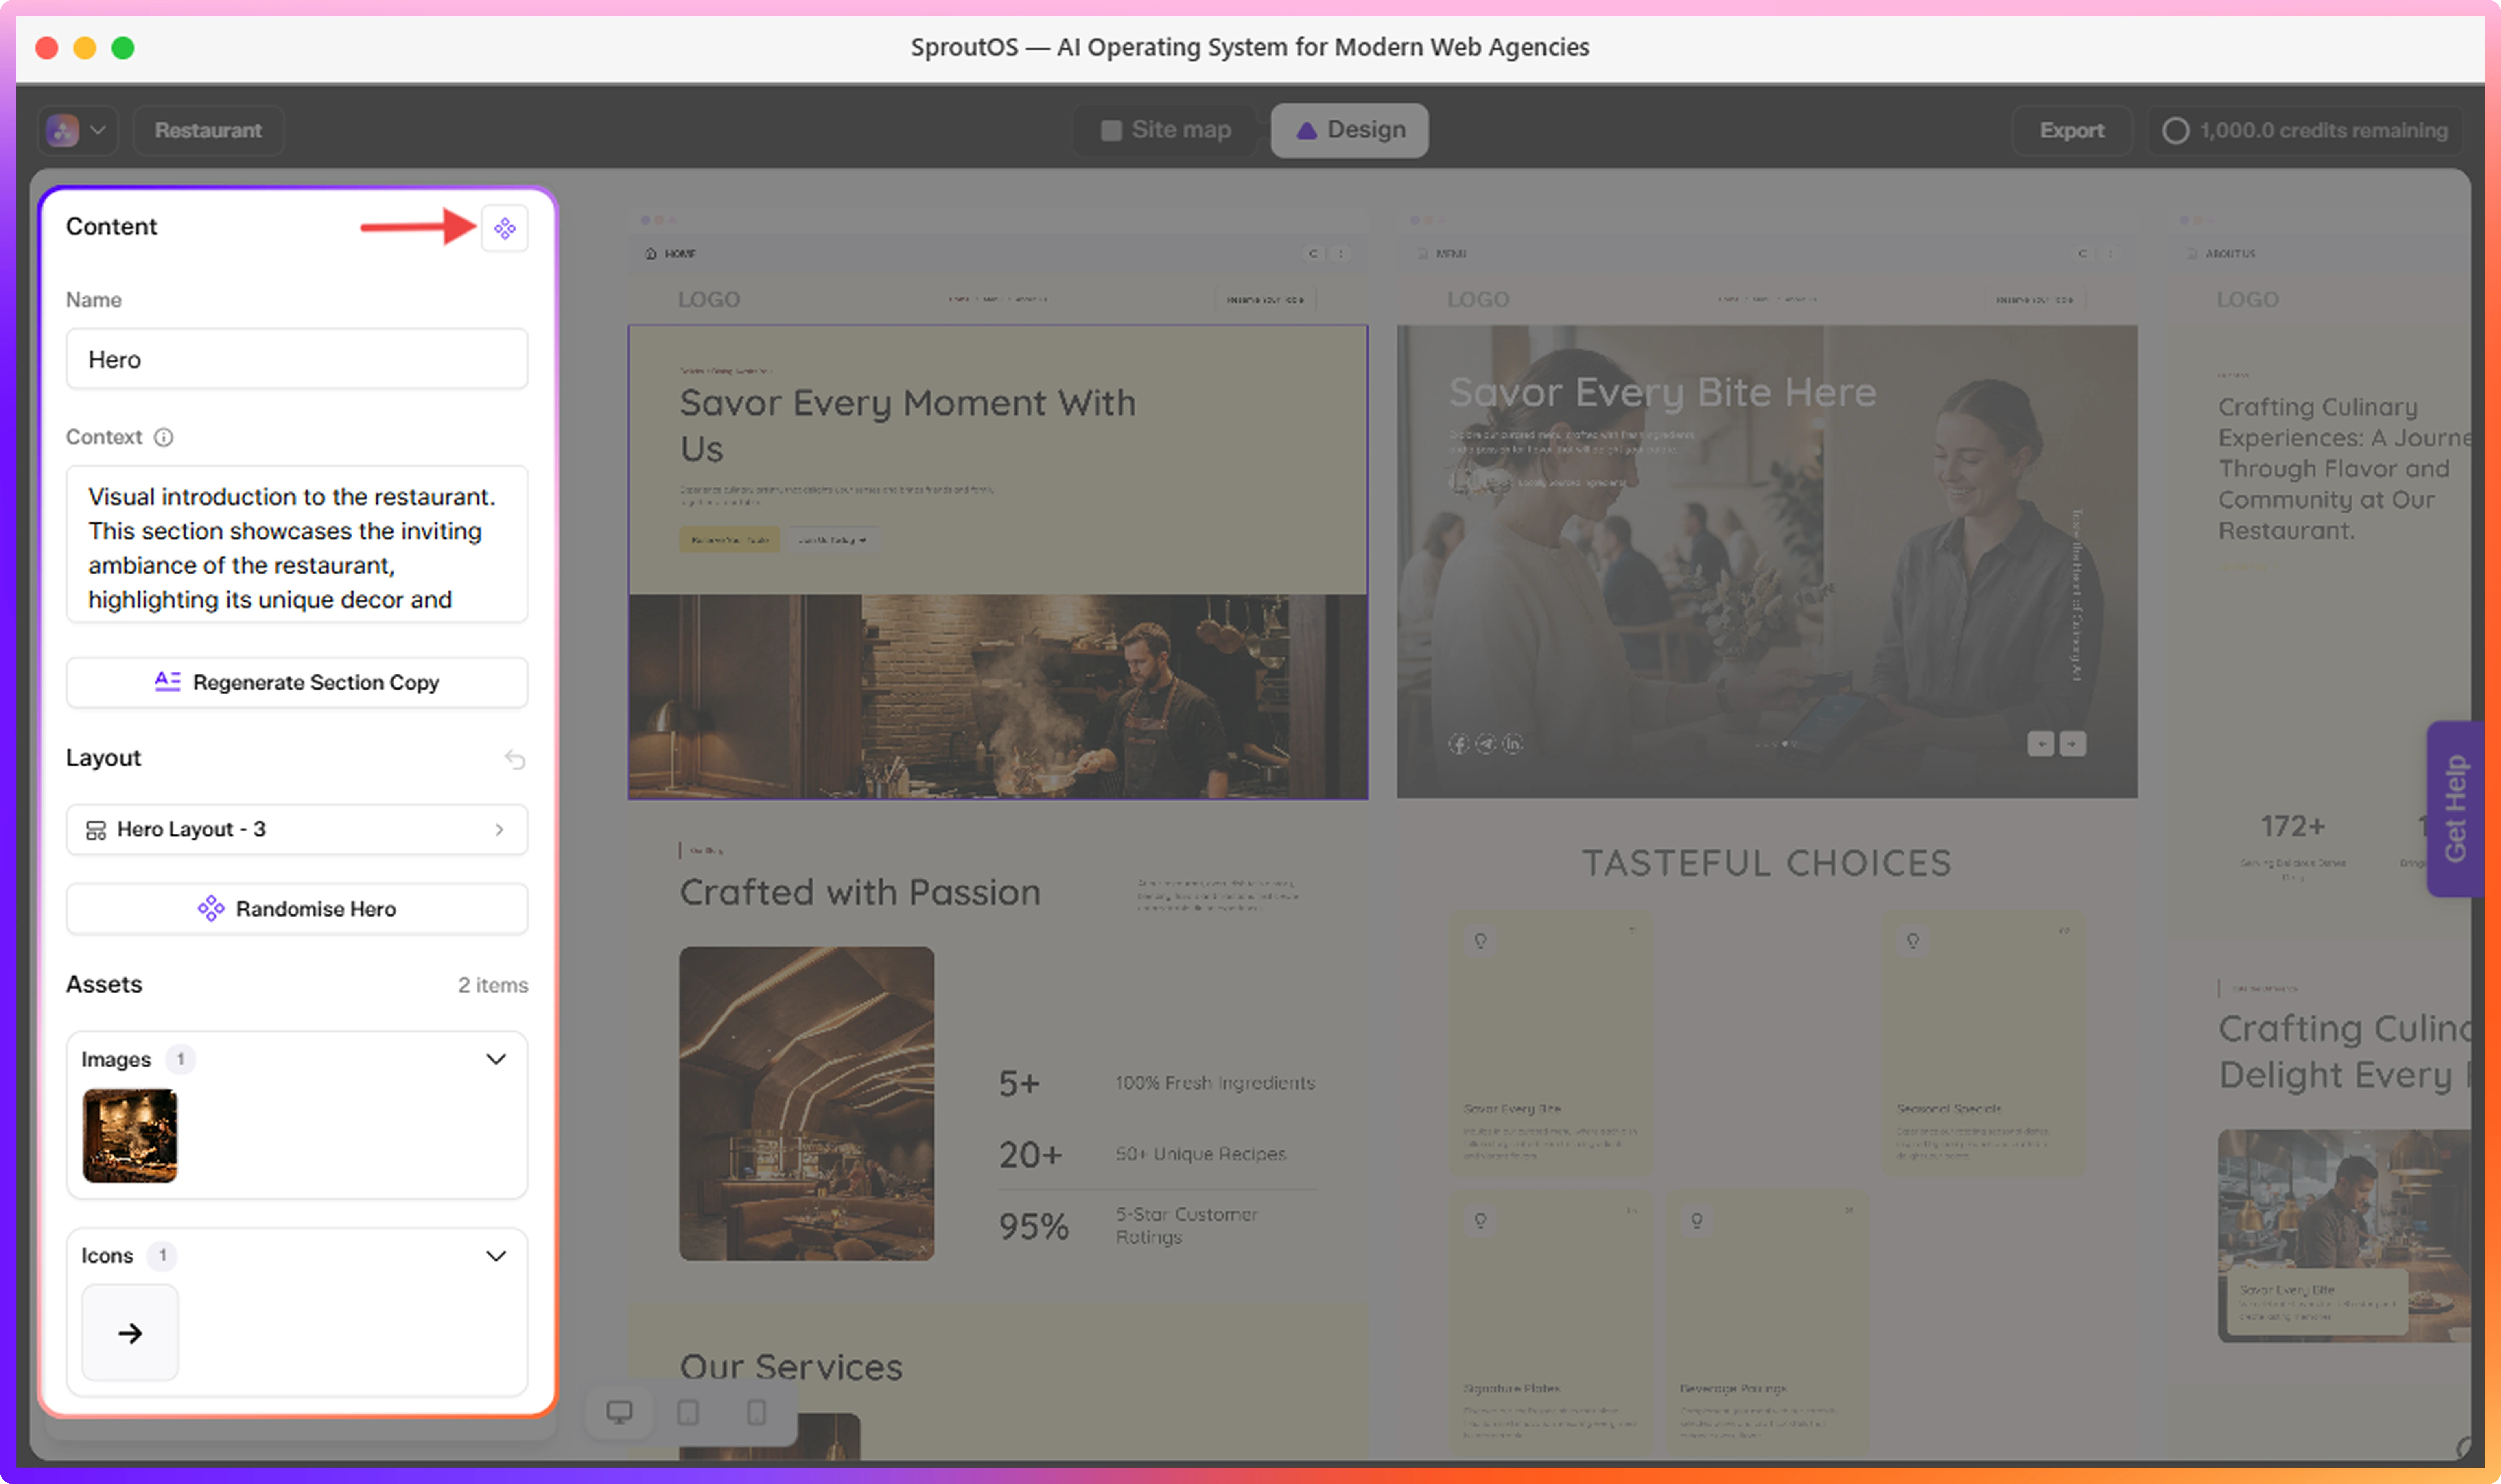Switch to the Site map tab
2501x1484 pixels.
point(1166,130)
